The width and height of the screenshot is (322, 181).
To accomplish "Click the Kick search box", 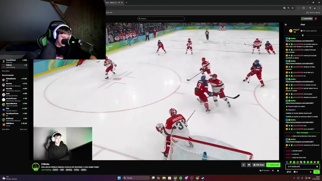I will pos(161,19).
